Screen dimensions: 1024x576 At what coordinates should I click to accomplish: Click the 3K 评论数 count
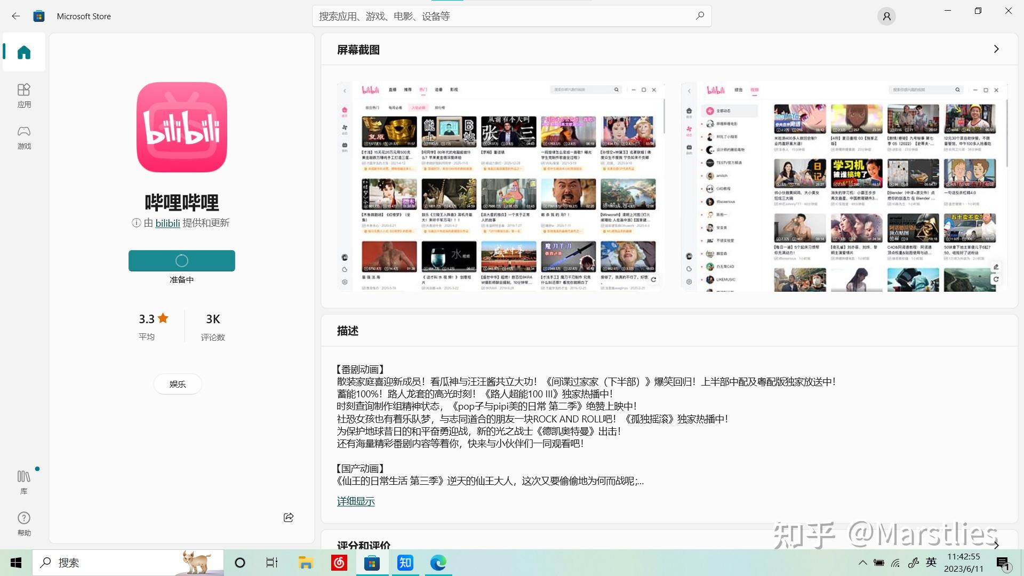[213, 326]
